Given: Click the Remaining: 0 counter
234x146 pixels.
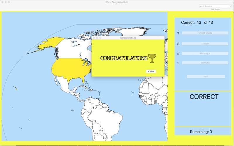Looking at the screenshot, I should (x=201, y=132).
